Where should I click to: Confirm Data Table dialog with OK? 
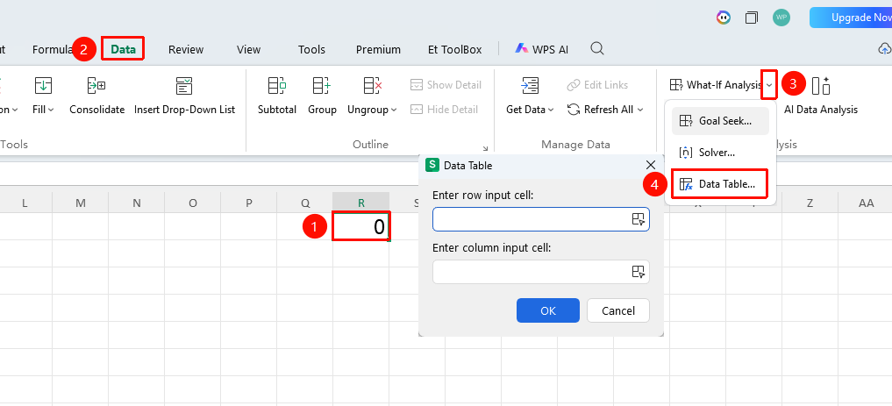(x=548, y=310)
